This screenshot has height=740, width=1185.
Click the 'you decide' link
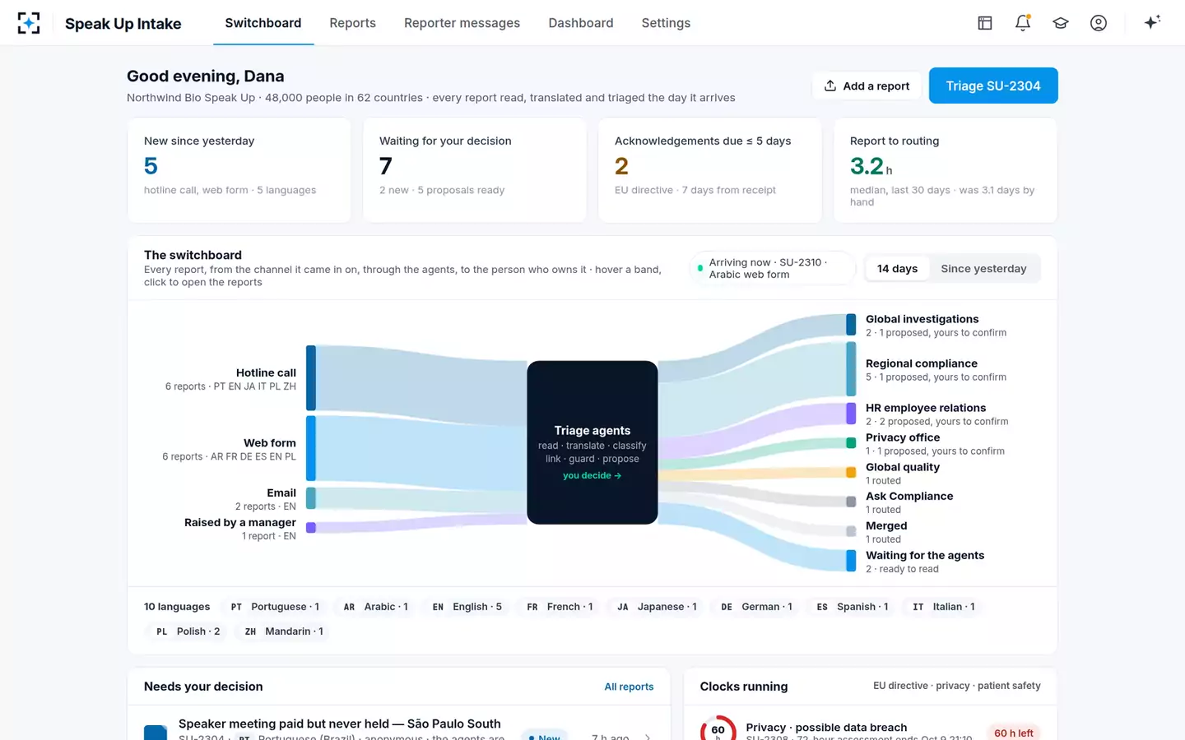(x=592, y=475)
